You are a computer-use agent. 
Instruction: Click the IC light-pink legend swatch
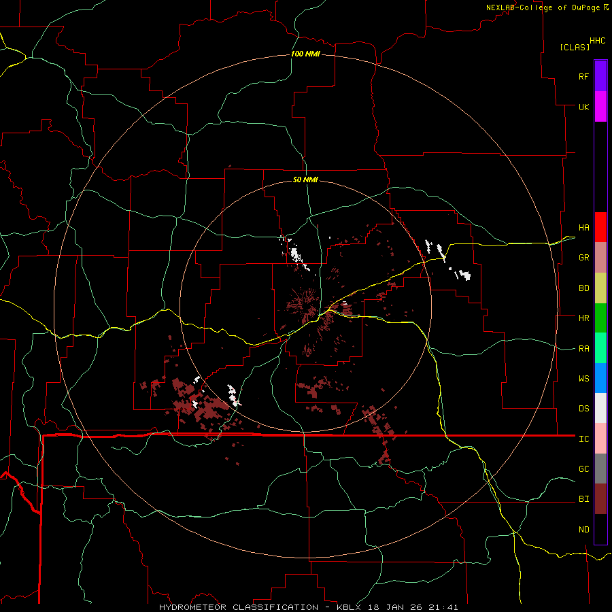point(600,439)
